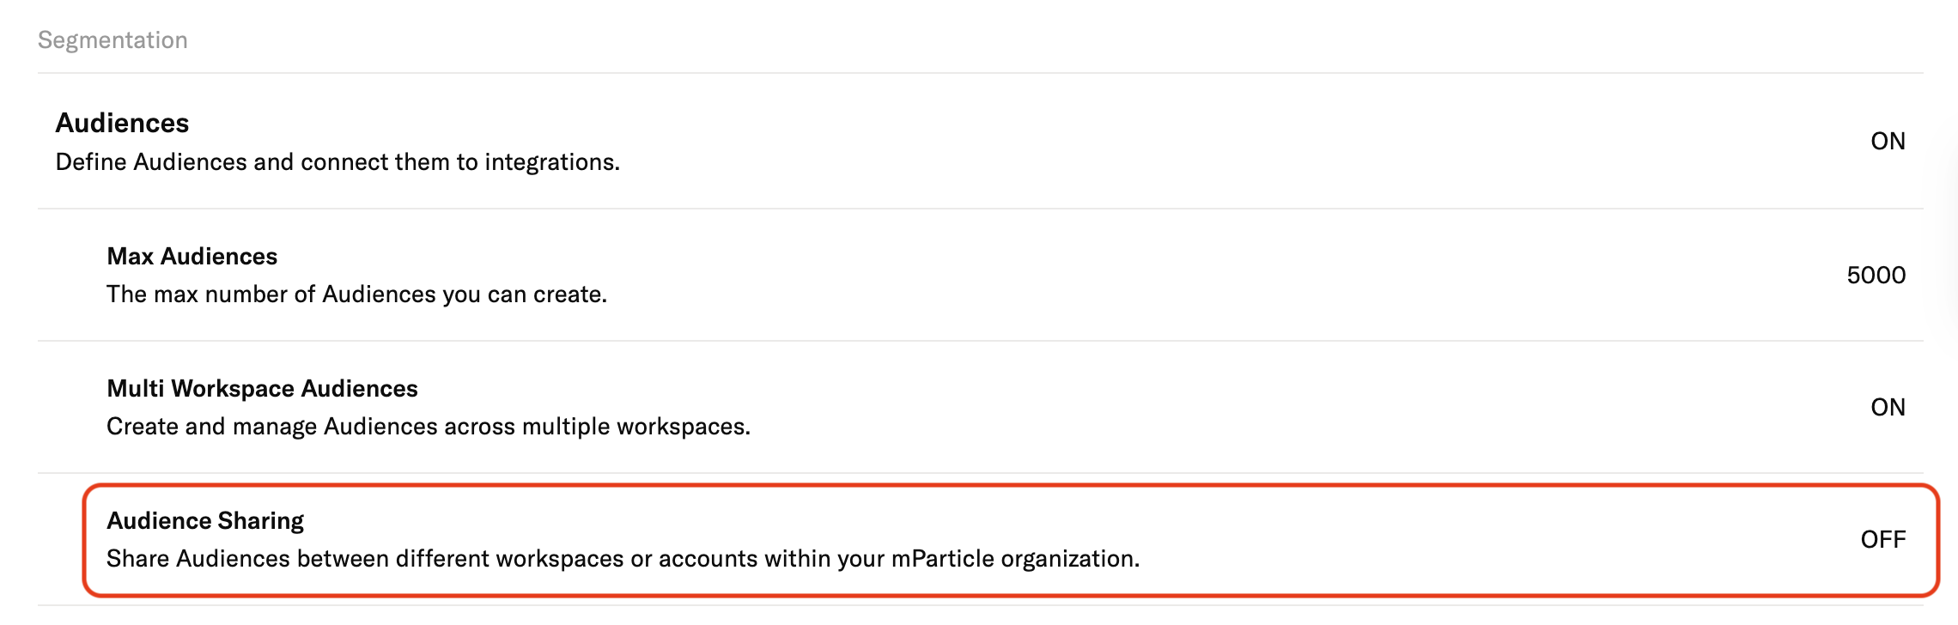Viewport: 1958px width, 625px height.
Task: Click the 'Define Audiences and connect' description
Action: tap(337, 161)
